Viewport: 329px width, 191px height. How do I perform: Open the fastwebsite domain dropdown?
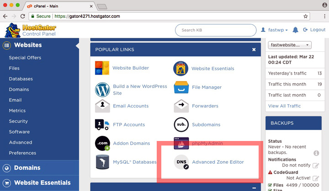tap(290, 45)
